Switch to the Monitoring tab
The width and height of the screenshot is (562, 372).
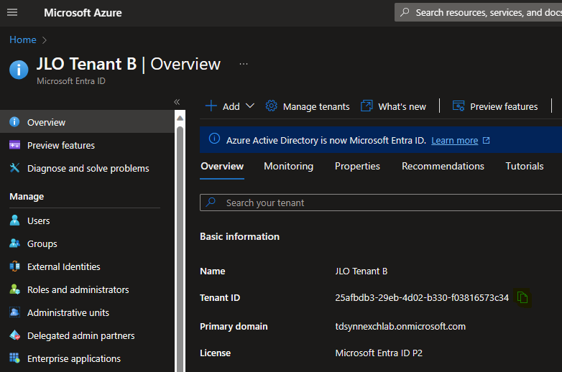point(288,167)
